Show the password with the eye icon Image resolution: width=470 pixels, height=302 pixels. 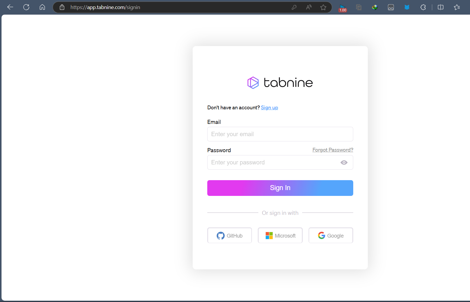click(x=344, y=163)
